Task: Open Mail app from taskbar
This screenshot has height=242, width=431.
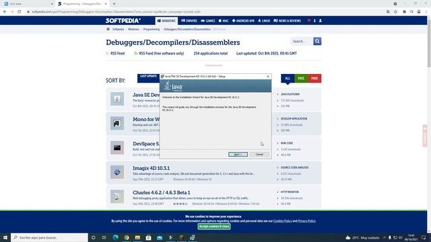Action: (x=160, y=237)
